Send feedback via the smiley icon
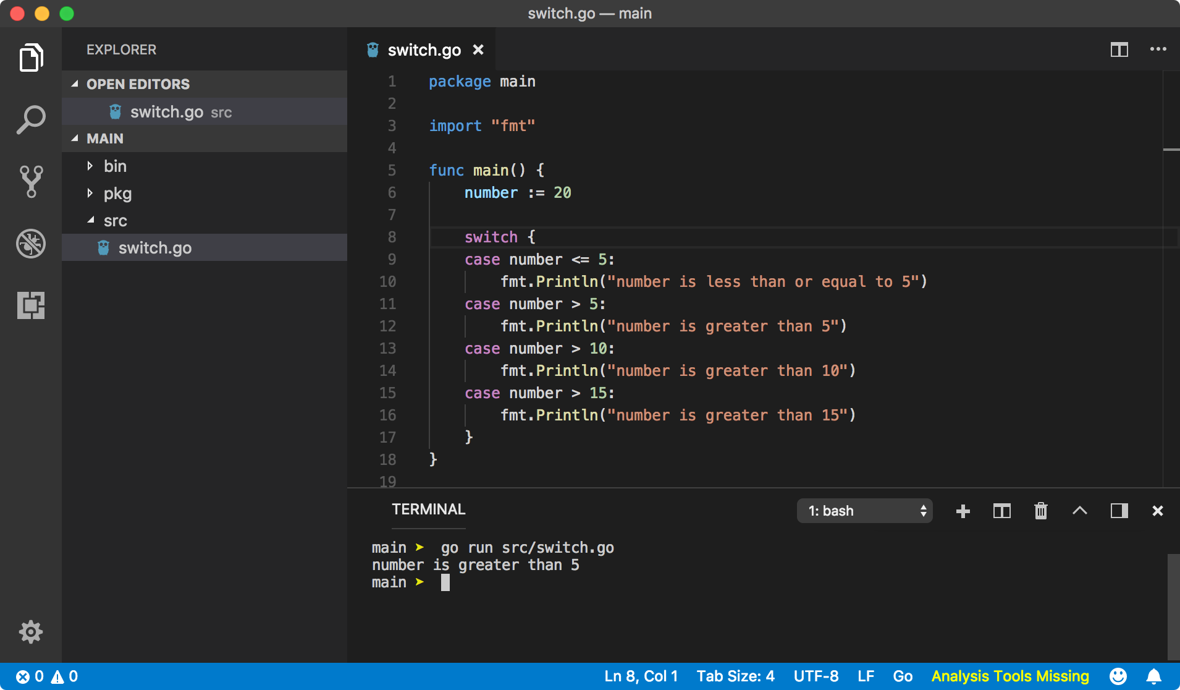Screen dimensions: 1180x690 pyautogui.click(x=1118, y=676)
